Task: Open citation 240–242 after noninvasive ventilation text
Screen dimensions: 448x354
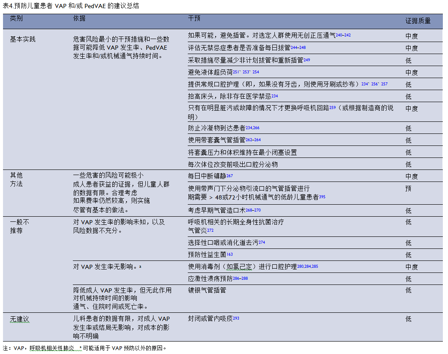Action: click(343, 35)
